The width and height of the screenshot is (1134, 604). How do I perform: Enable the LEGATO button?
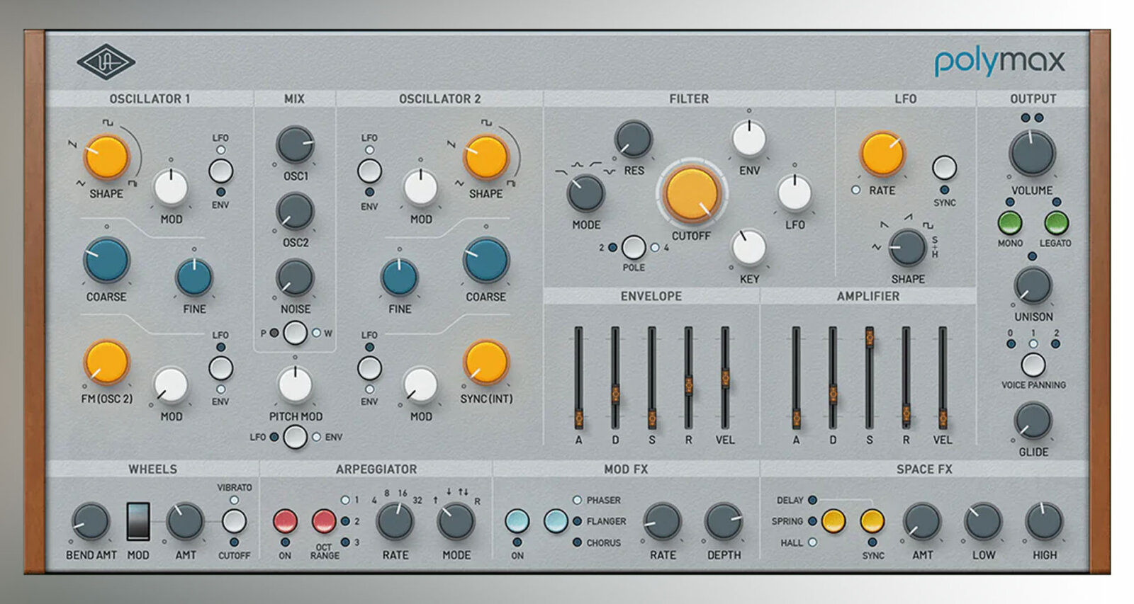1056,222
